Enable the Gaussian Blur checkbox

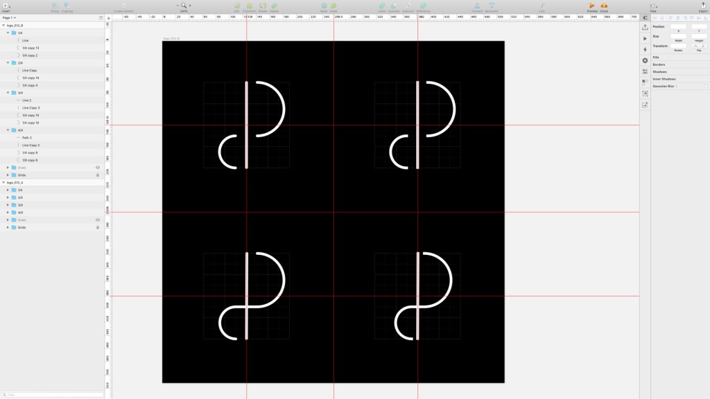point(705,86)
